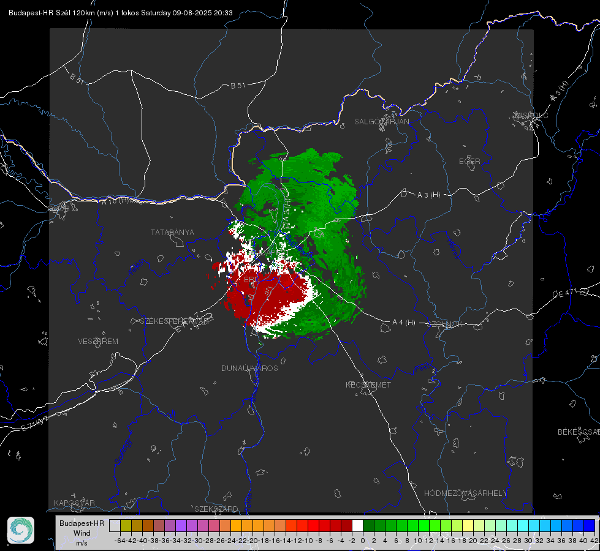Screen dimensions: 600x551
Task: Click the Fejér county label
Action: click(137, 268)
